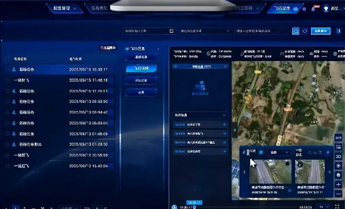Enter fullscreen via bottom-right expand icon
345x209 pixels.
pyautogui.click(x=337, y=207)
